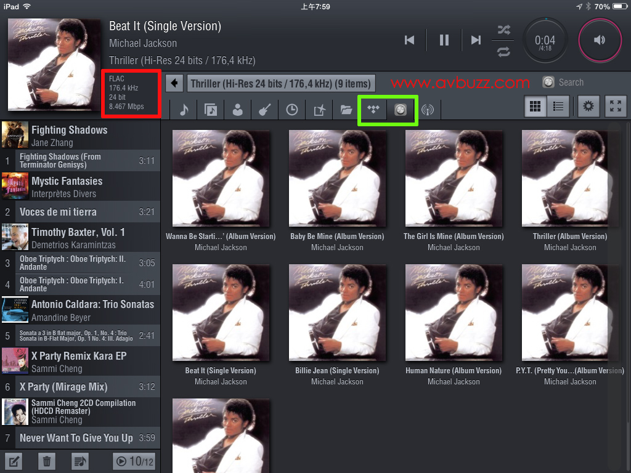Skip to the next track
Viewport: 631px width, 473px height.
pos(475,40)
